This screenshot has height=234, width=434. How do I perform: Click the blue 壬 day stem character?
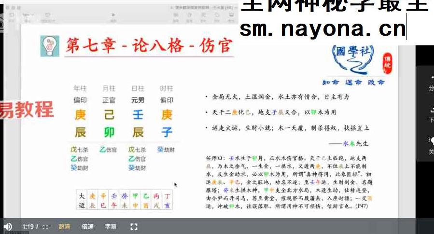coord(138,114)
